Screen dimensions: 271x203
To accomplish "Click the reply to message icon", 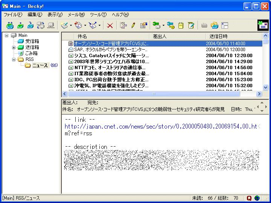I will 78,26.
